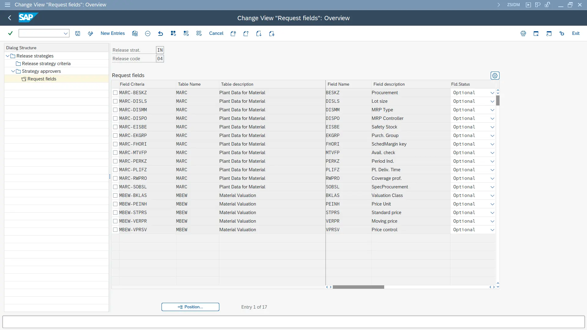Select Release strategy criteria tree item

coord(46,64)
